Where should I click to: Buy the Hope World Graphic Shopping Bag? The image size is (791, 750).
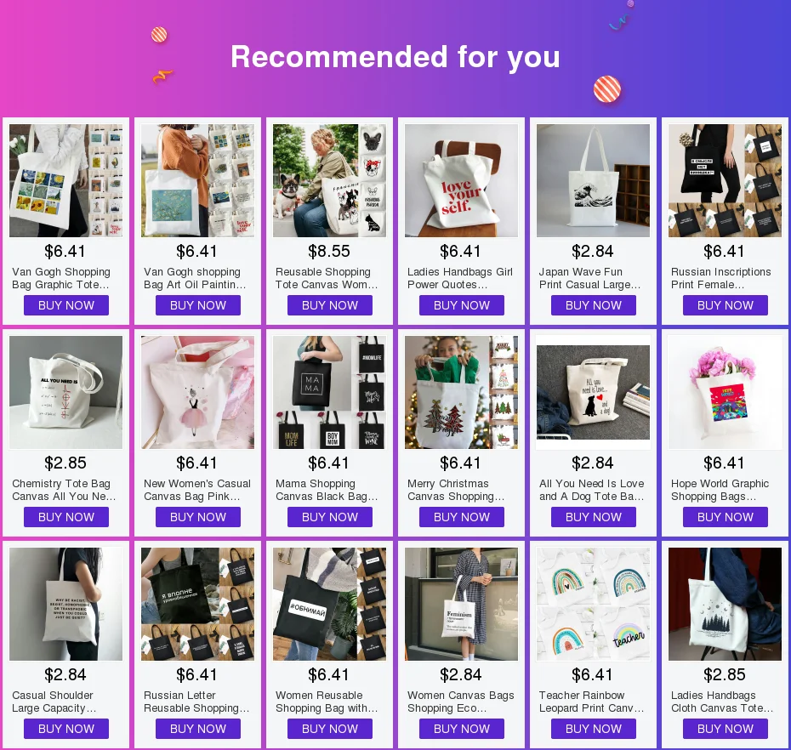[725, 517]
